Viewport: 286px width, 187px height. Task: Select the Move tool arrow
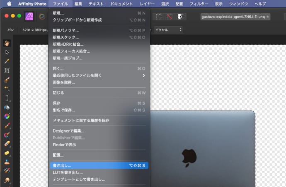click(x=7, y=52)
